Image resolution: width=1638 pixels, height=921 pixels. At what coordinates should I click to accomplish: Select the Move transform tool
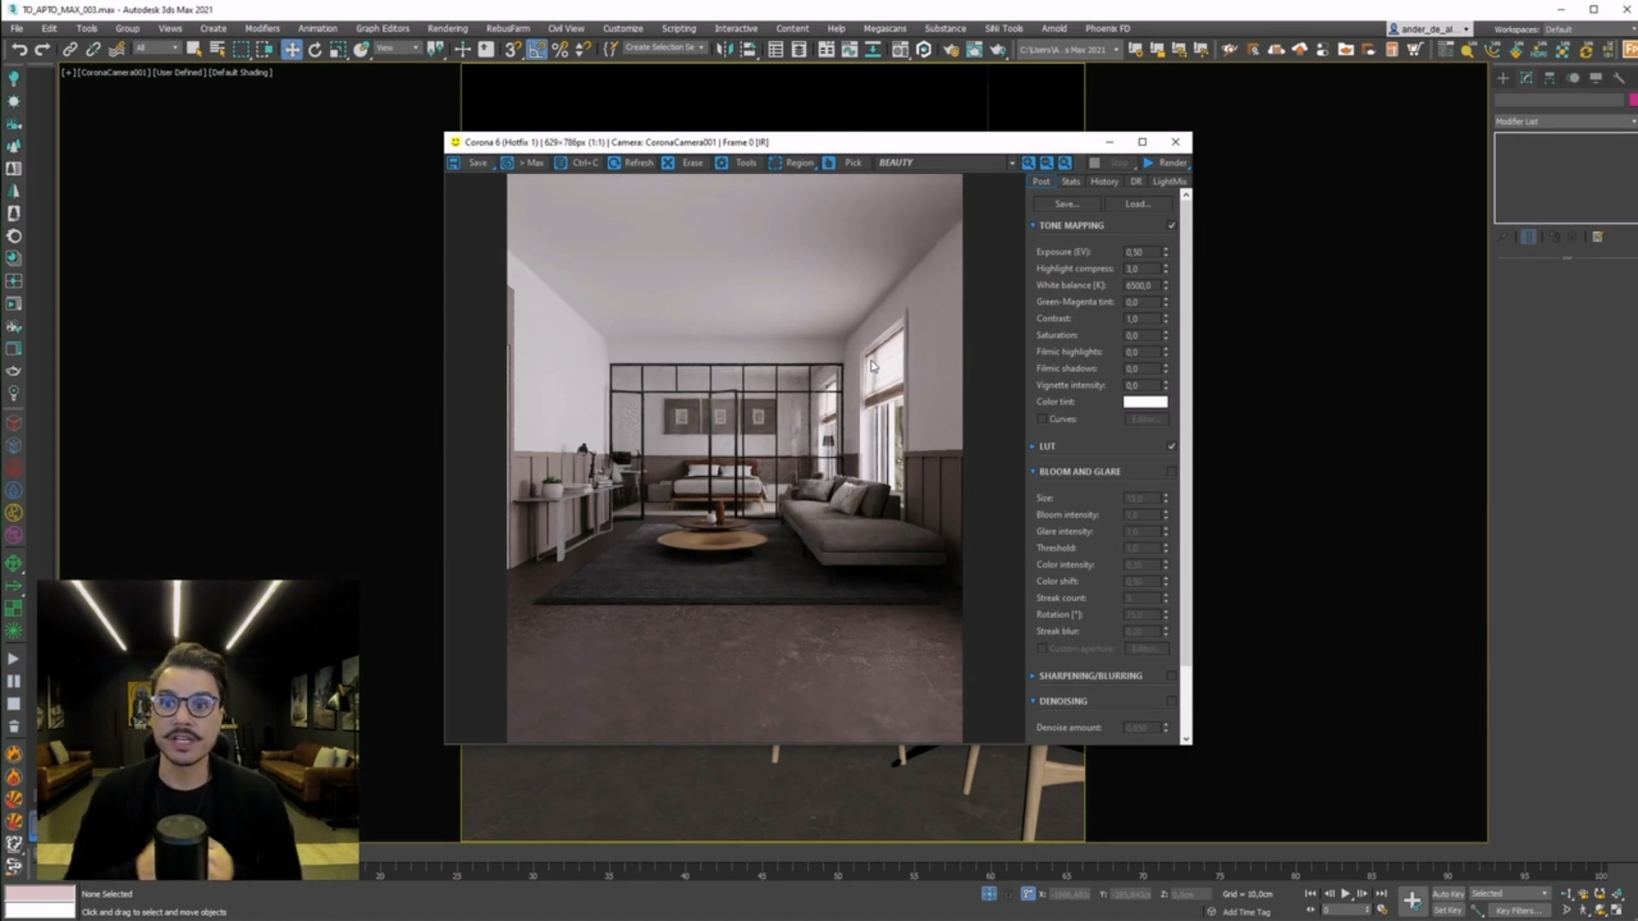click(292, 49)
